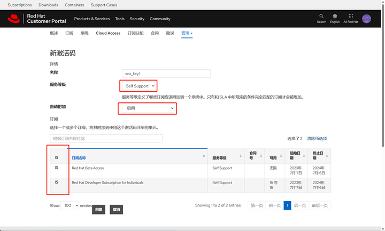The height and width of the screenshot is (231, 385).
Task: Open Products & Services menu
Action: click(x=92, y=19)
